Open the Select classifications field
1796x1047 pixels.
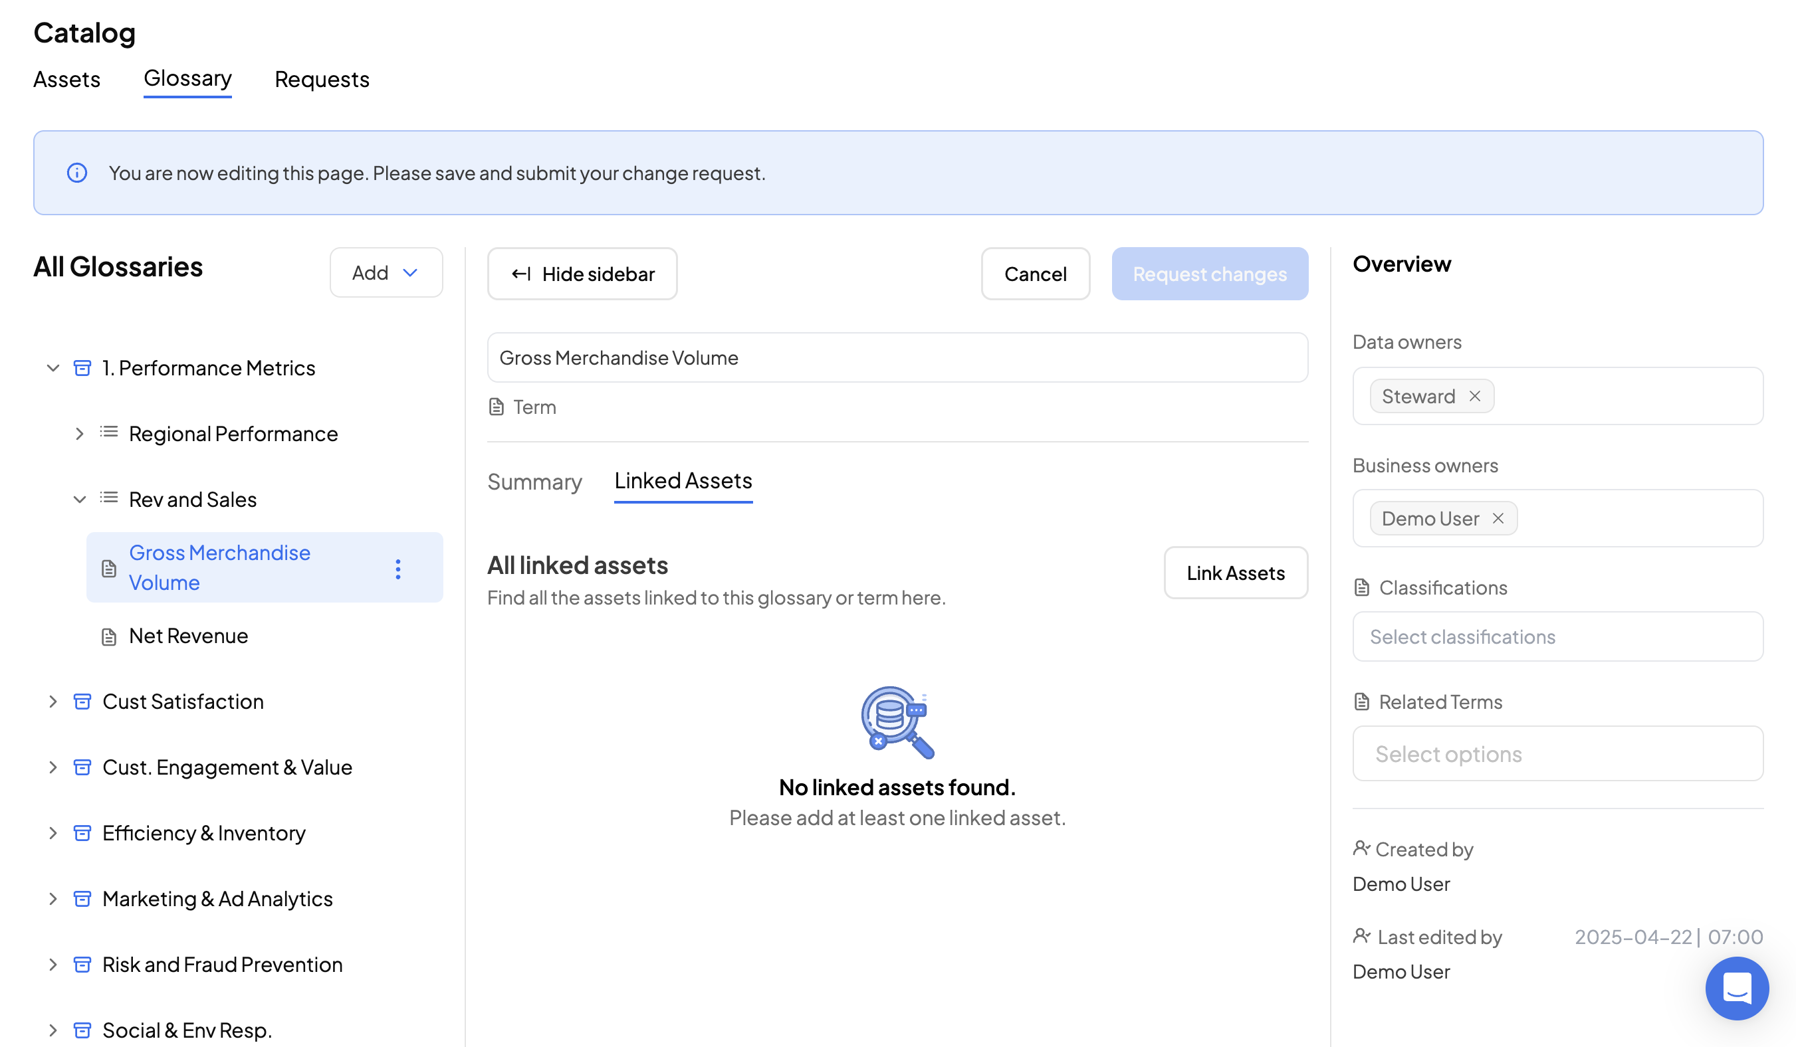tap(1557, 636)
